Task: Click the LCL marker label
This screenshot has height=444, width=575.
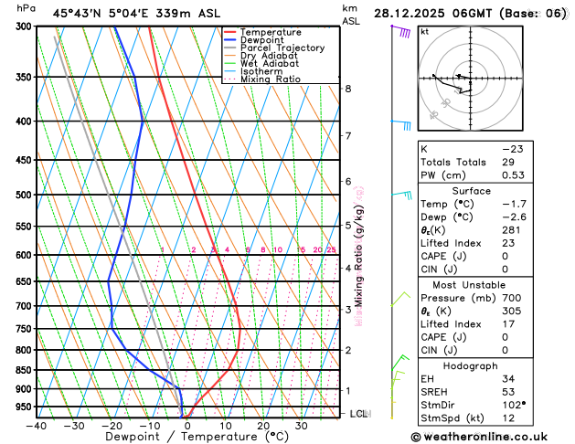Action: click(x=358, y=414)
